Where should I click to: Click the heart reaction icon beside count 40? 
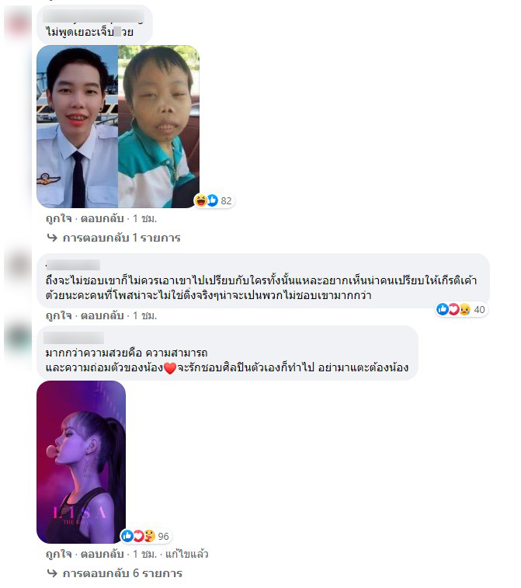point(453,309)
